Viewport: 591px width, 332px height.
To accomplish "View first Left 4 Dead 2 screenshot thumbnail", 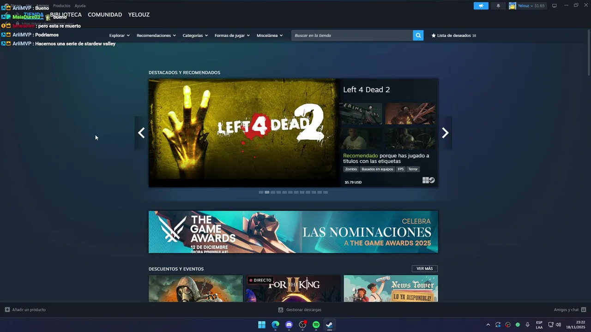I will click(x=361, y=113).
